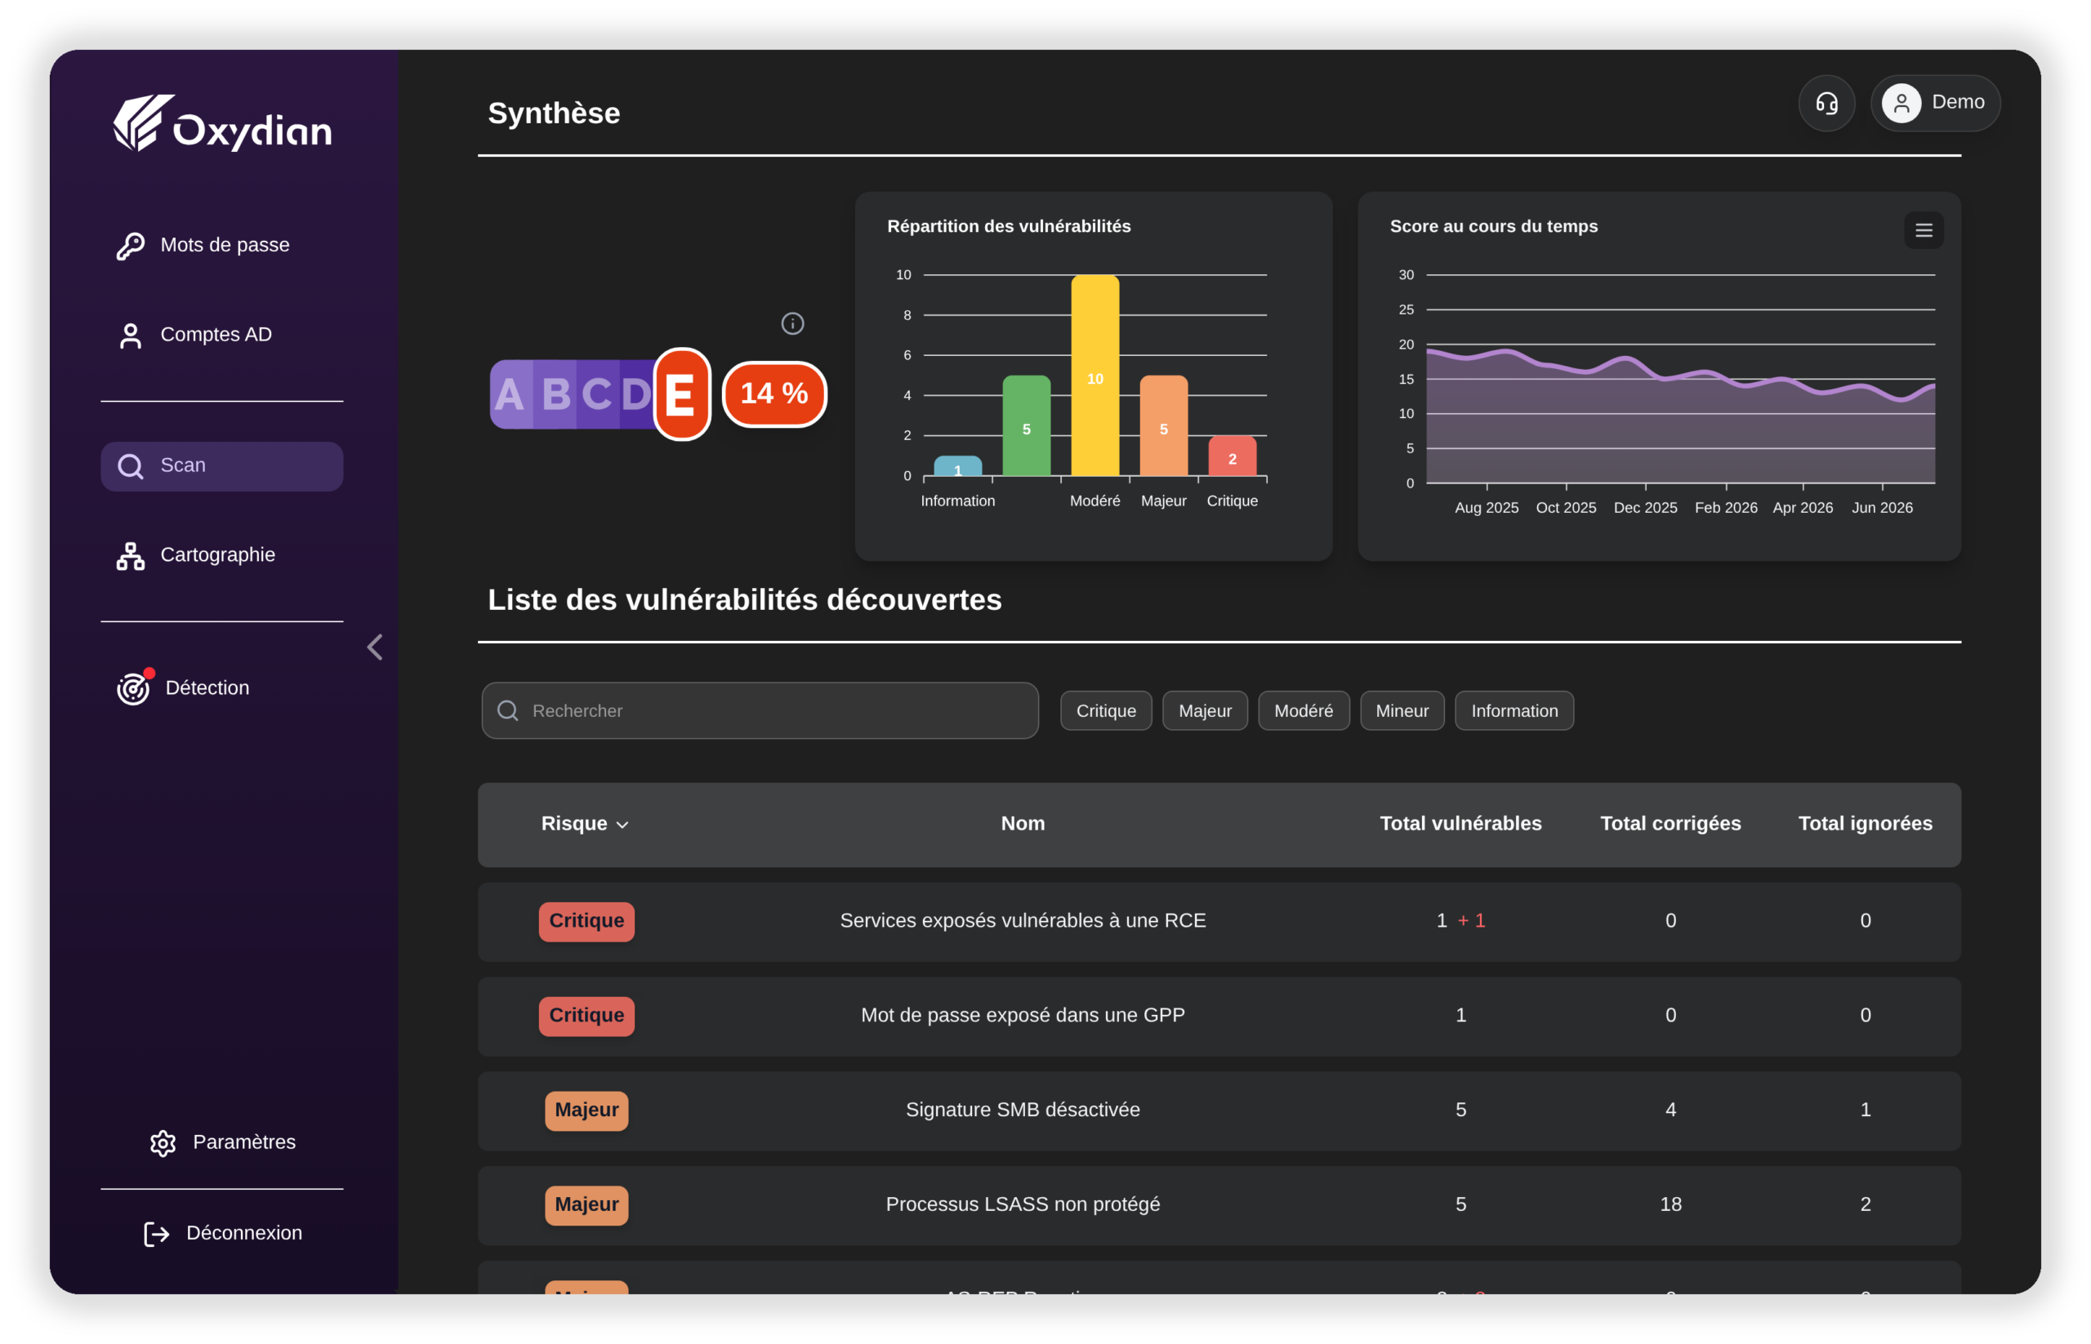The image size is (2091, 1344).
Task: Click Majeur badge on Signature SMB row
Action: (x=586, y=1110)
